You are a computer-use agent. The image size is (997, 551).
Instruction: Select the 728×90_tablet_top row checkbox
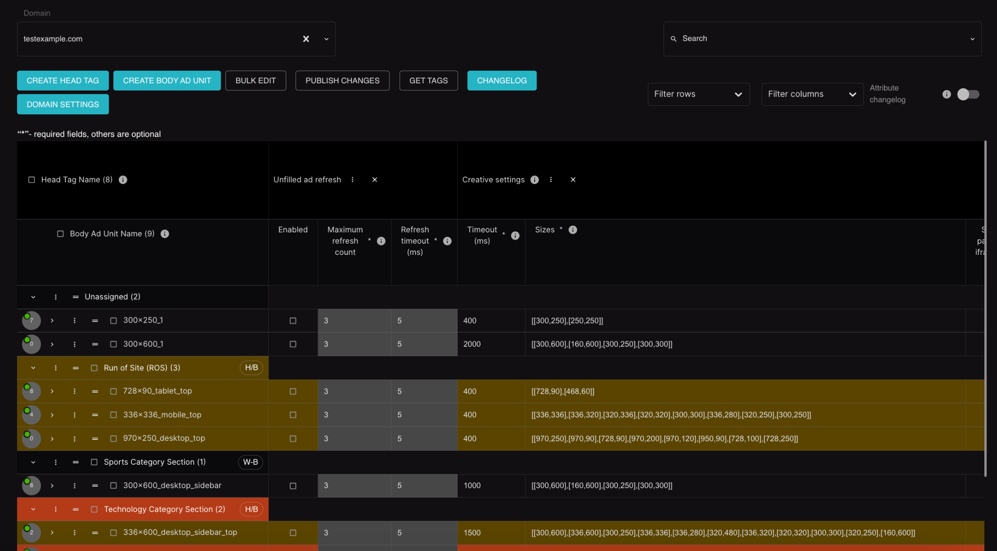(113, 391)
